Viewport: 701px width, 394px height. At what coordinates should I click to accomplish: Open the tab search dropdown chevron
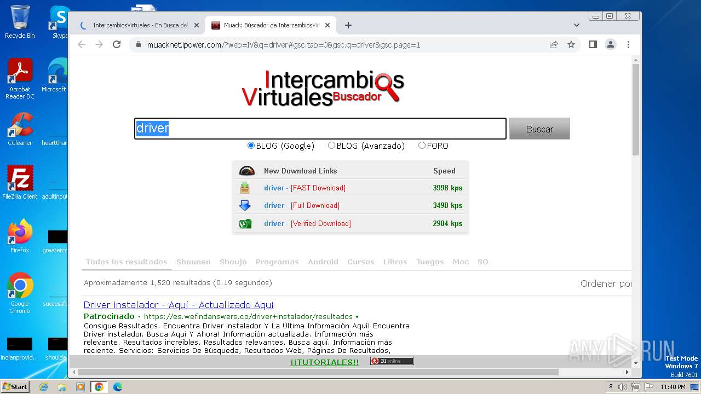coord(577,25)
